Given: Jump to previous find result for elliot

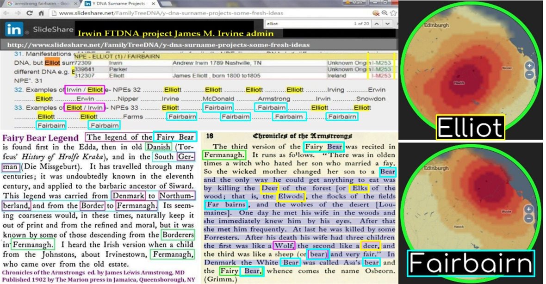Looking at the screenshot, I should (x=377, y=24).
